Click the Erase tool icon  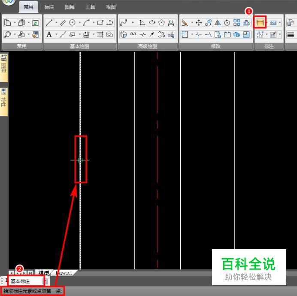click(x=185, y=23)
